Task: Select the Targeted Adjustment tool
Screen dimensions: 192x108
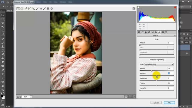Action: [33, 8]
